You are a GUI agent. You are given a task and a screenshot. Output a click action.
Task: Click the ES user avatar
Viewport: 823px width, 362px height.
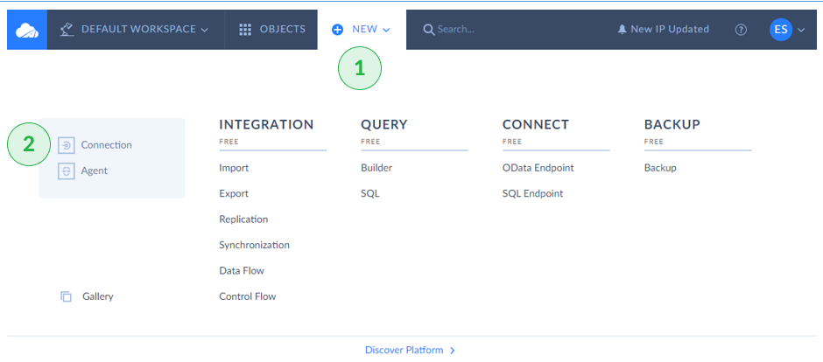781,30
